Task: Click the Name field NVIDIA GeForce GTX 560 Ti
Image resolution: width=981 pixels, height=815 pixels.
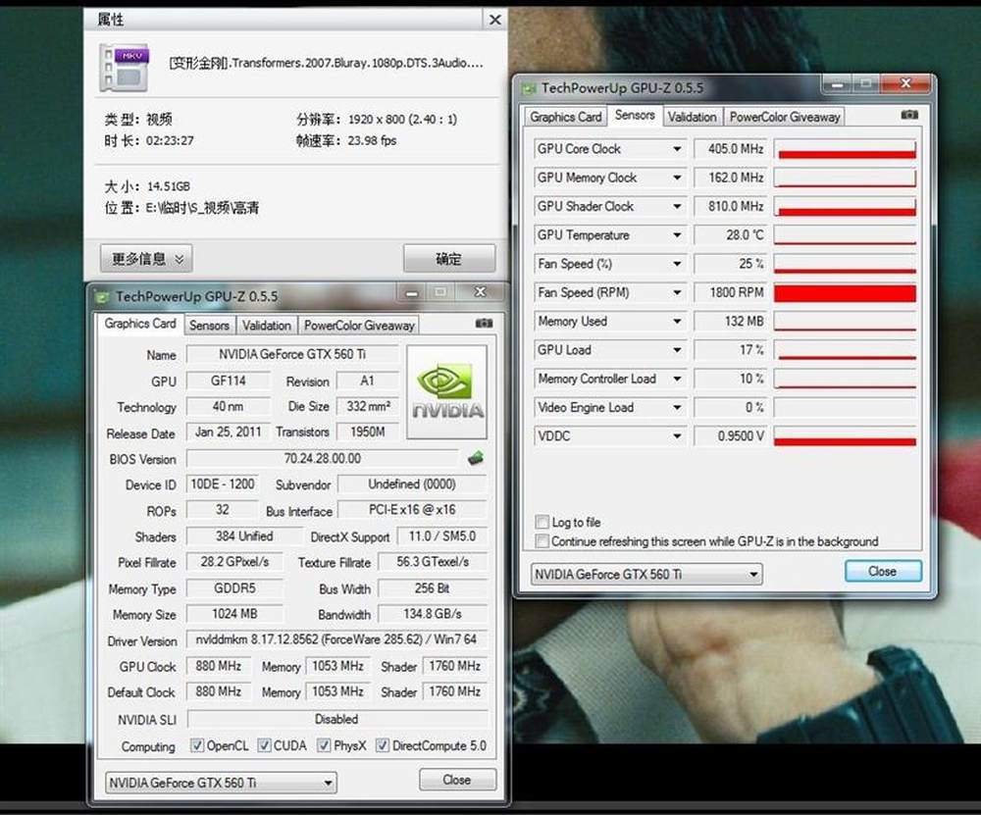Action: 292,354
